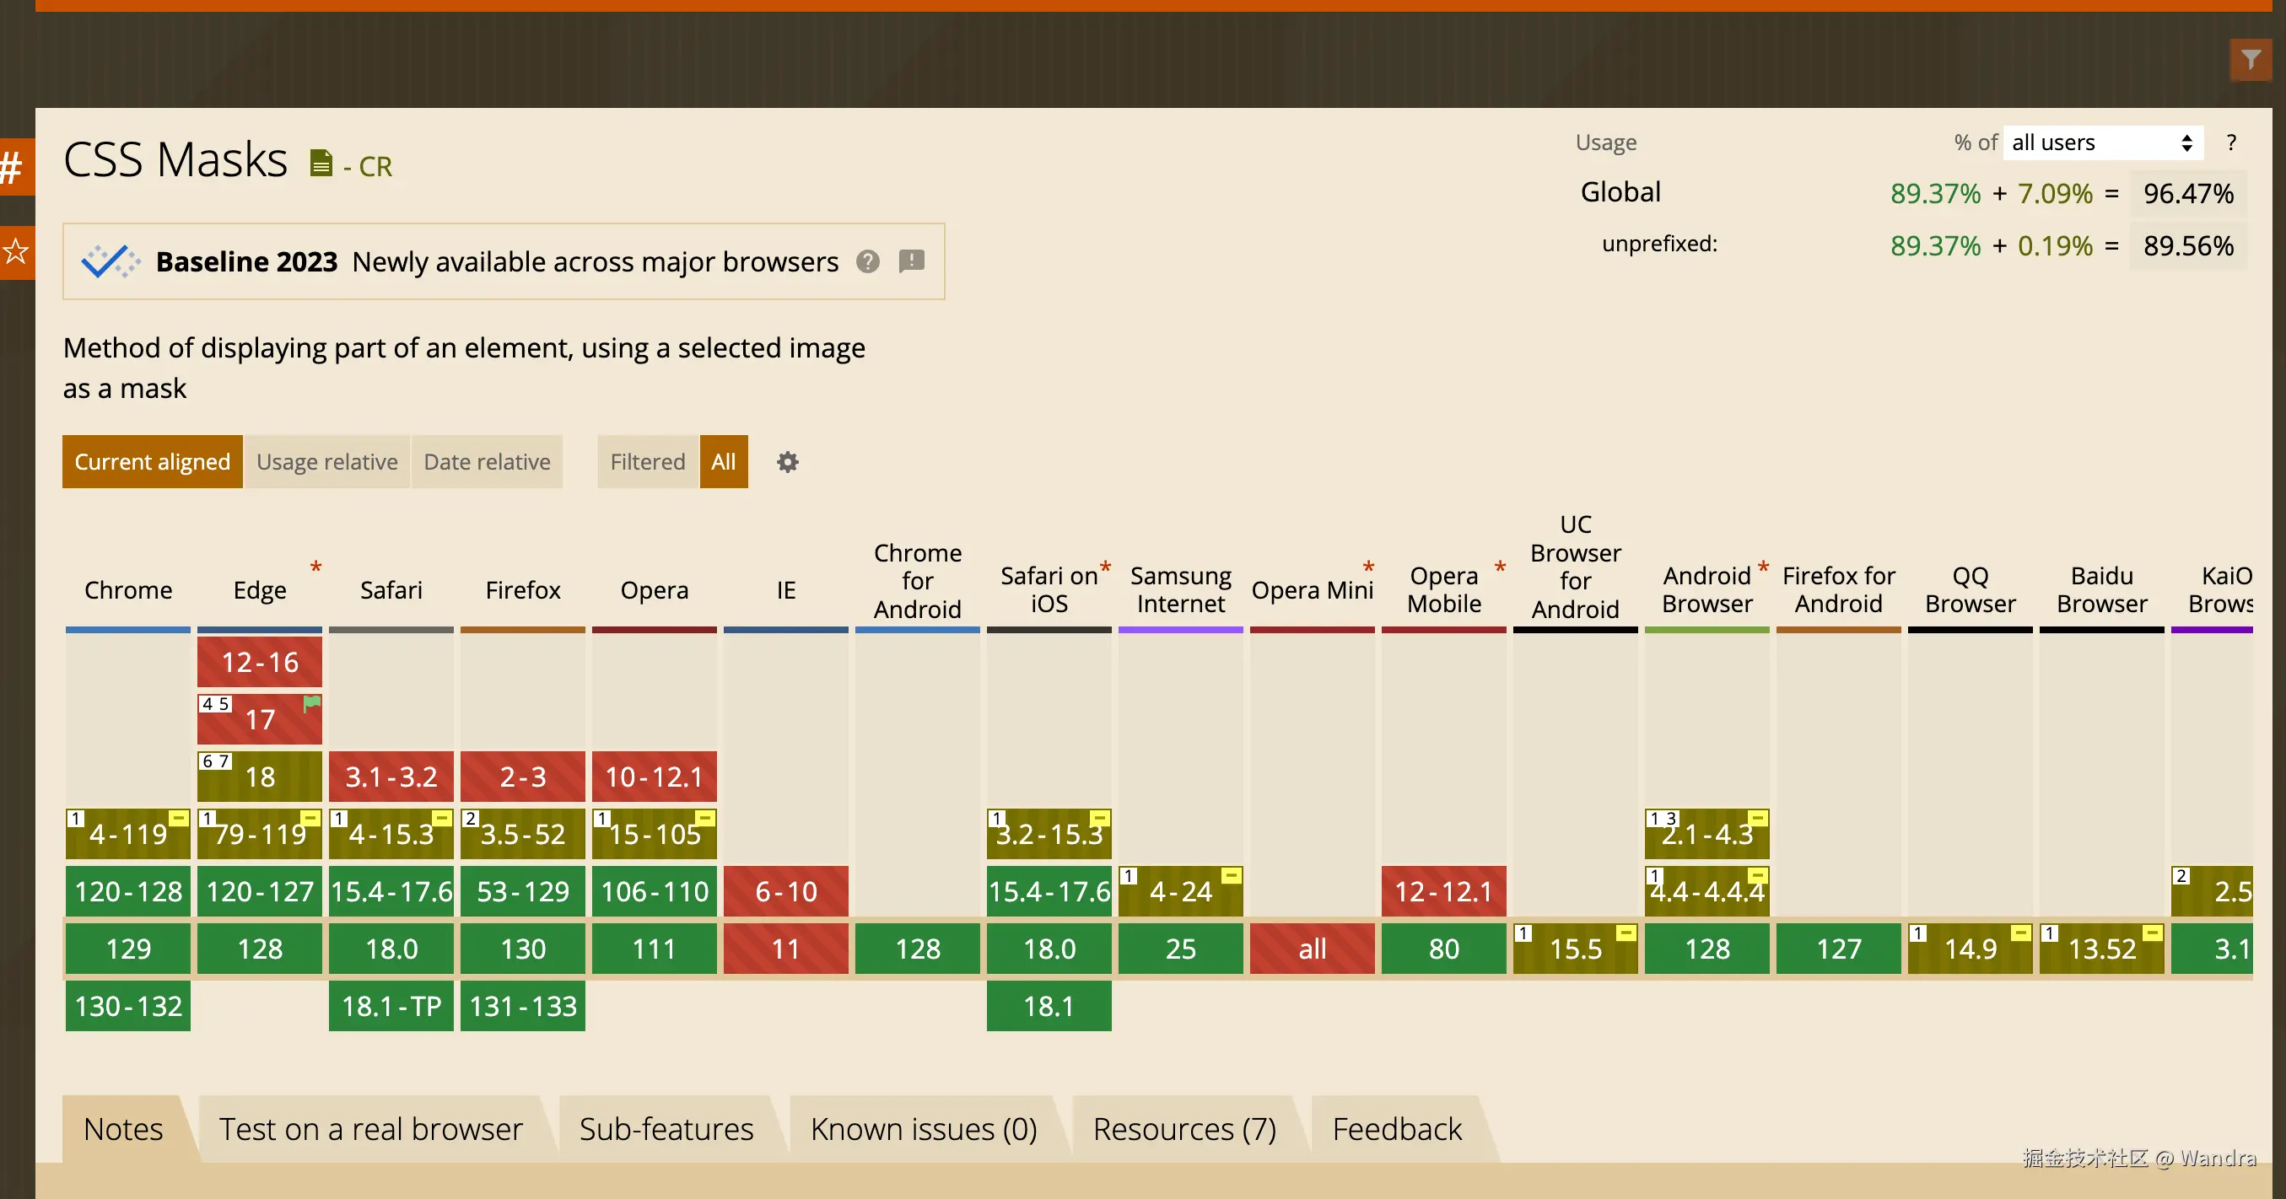Open the table settings gear icon
The width and height of the screenshot is (2286, 1199).
point(787,462)
